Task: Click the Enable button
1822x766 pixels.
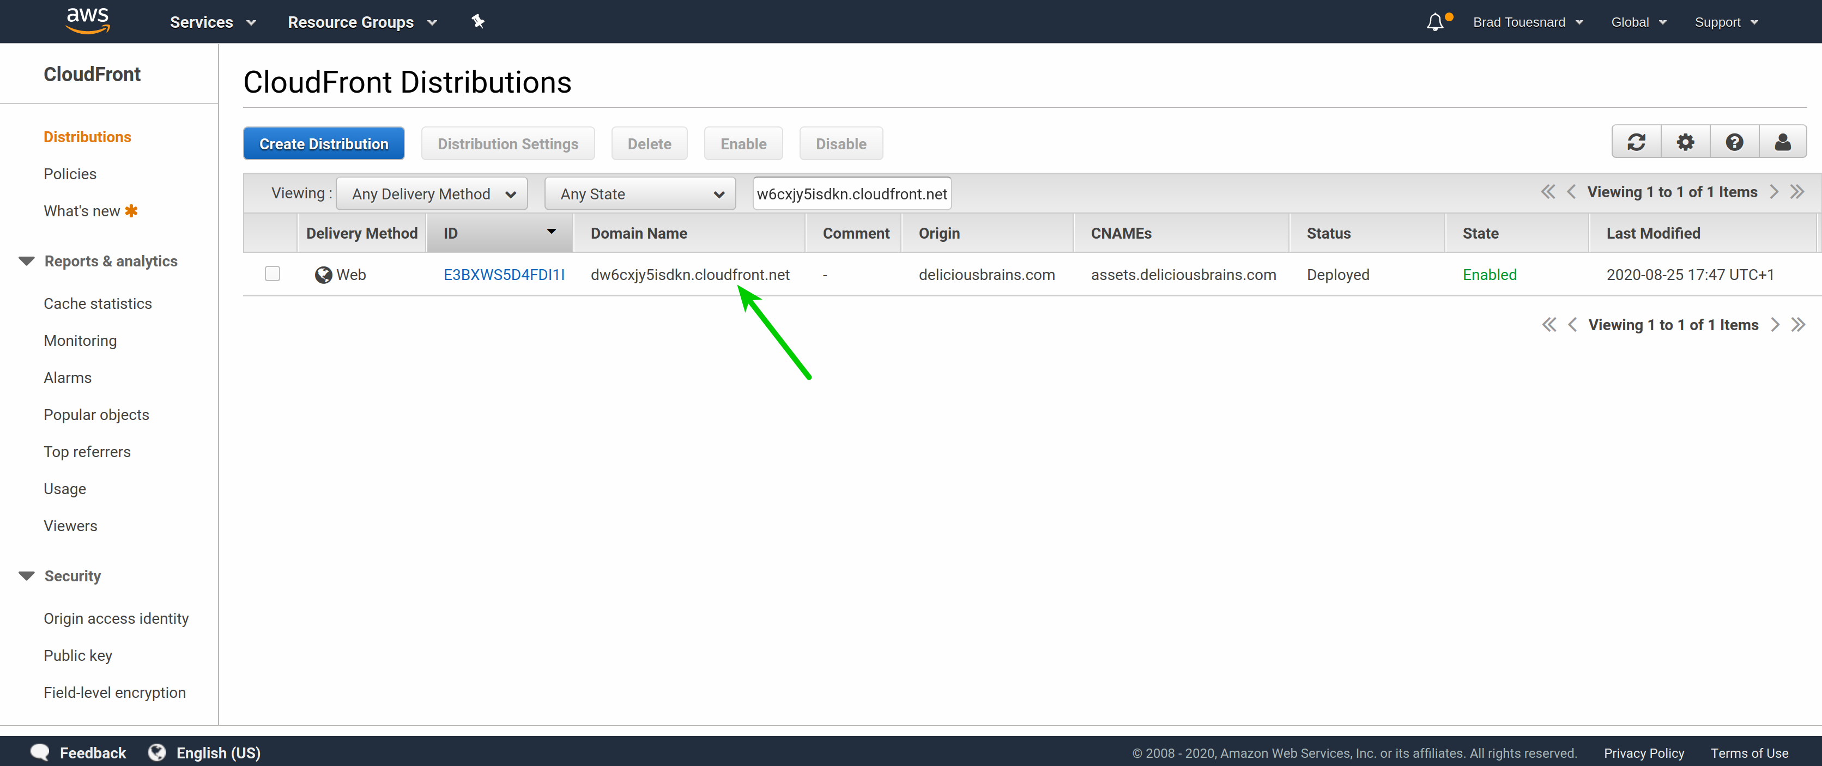Action: (x=743, y=144)
